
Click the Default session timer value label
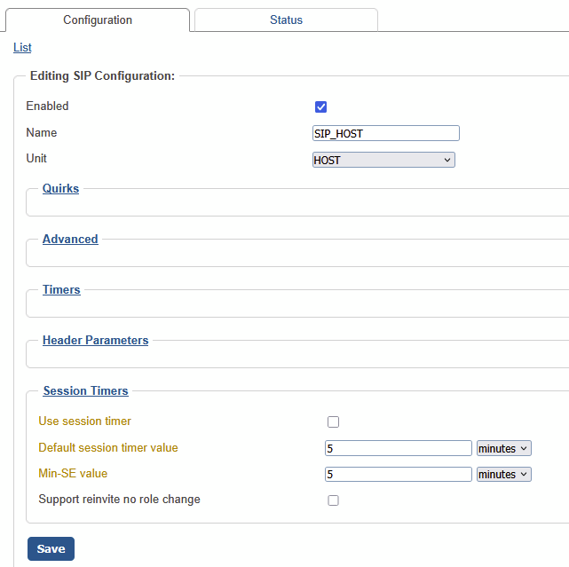point(107,448)
